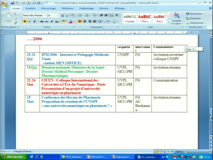Viewport: 213px width, 160px height.
Task: Increase paragraph indent
Action: tap(106, 15)
